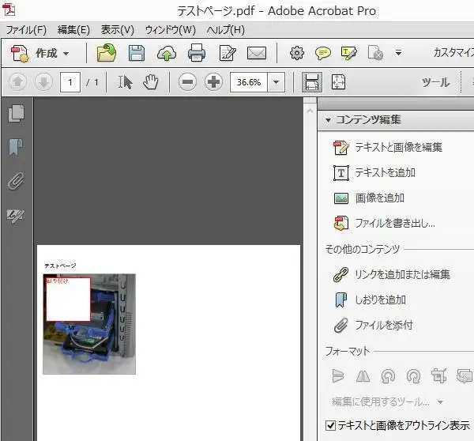This screenshot has width=474, height=441.
Task: Open the Attachments paperclip panel in the sidebar
Action: click(15, 182)
